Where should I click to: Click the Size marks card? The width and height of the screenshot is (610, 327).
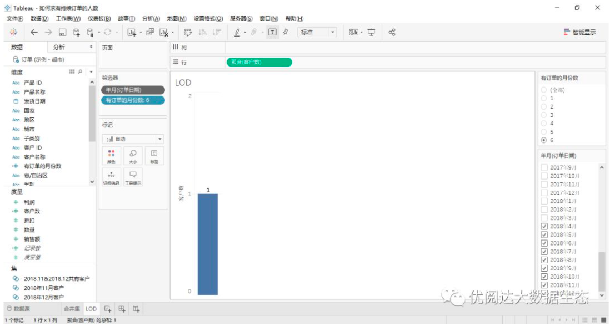tap(133, 156)
